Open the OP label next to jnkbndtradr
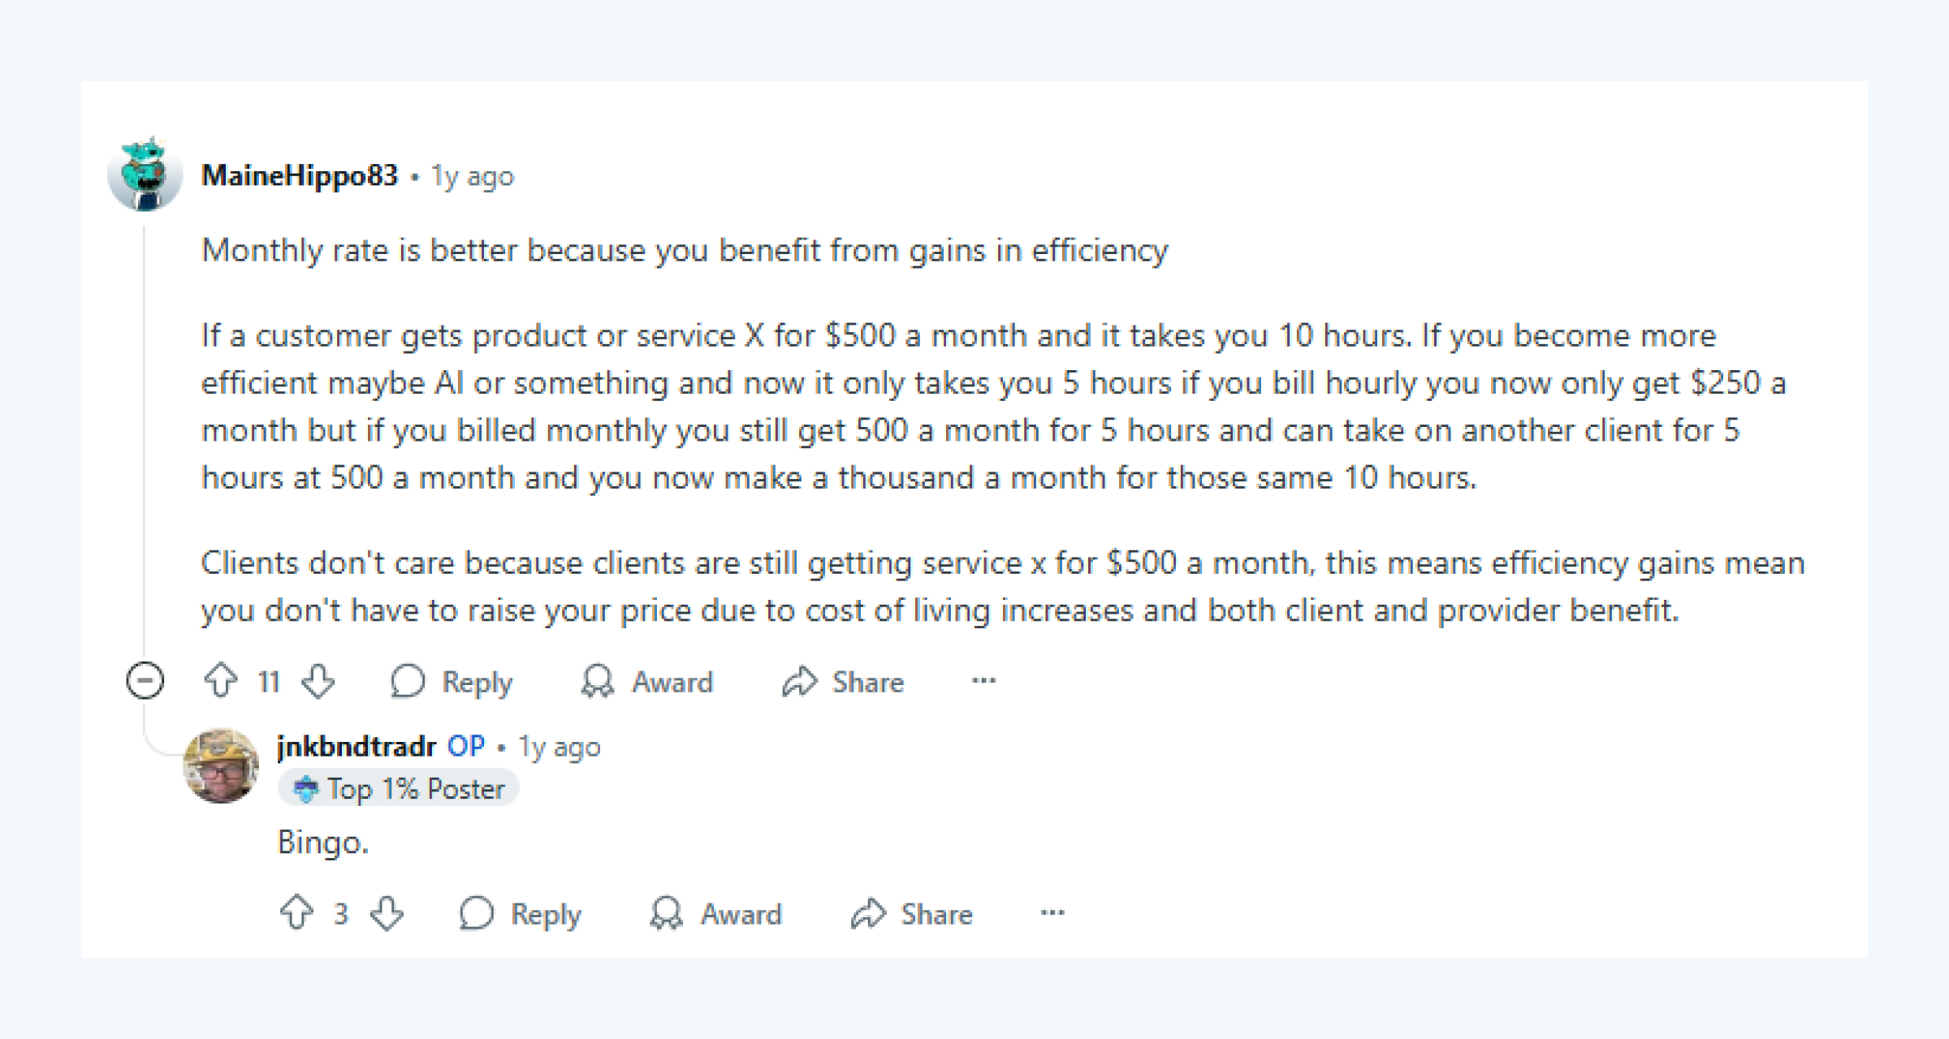 click(467, 745)
